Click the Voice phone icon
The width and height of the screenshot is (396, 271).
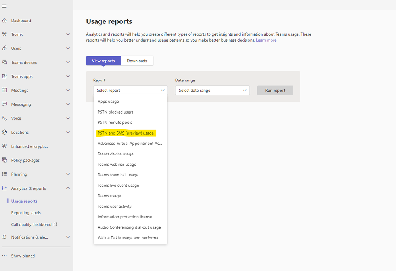tap(4, 118)
